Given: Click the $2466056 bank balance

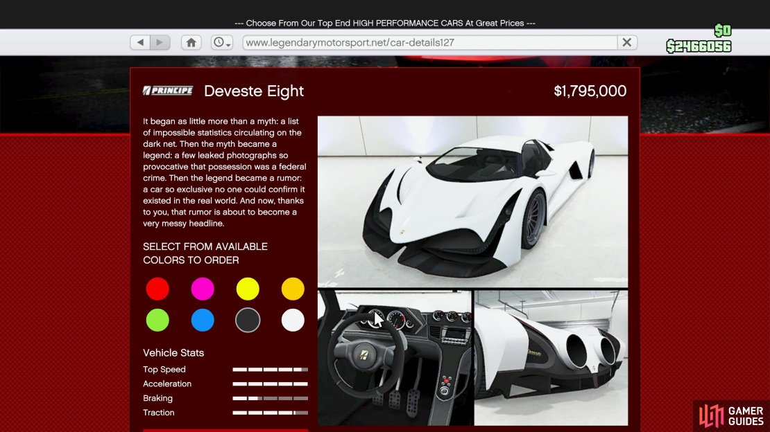Looking at the screenshot, I should (699, 46).
